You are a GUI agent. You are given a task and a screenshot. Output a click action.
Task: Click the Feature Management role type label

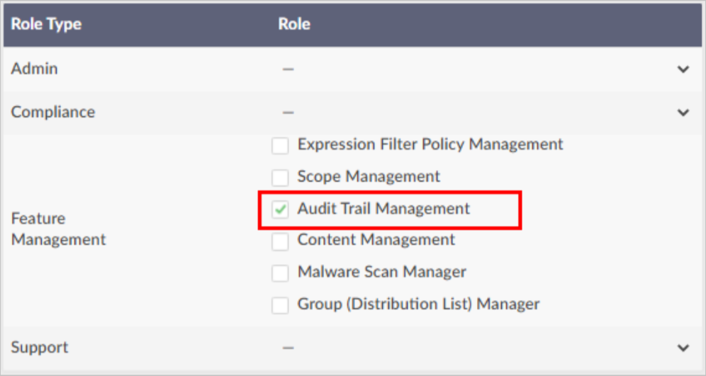coord(58,229)
